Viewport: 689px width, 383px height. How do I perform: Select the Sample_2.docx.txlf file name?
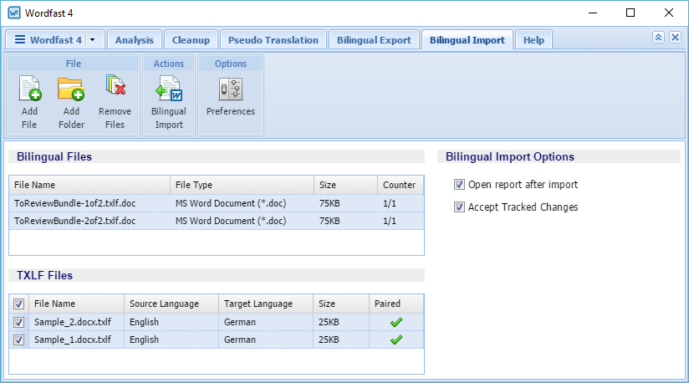click(x=73, y=322)
